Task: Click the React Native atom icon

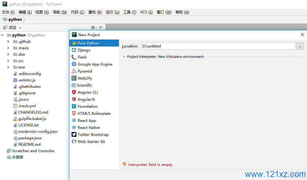Action: point(74,127)
